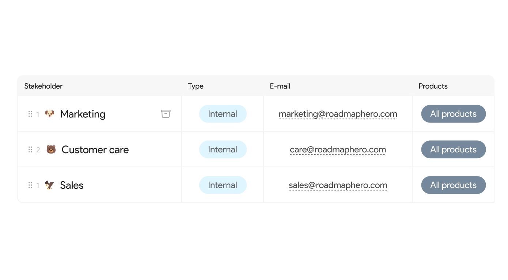508x280 pixels.
Task: Change the Internal type for Marketing
Action: click(x=223, y=114)
